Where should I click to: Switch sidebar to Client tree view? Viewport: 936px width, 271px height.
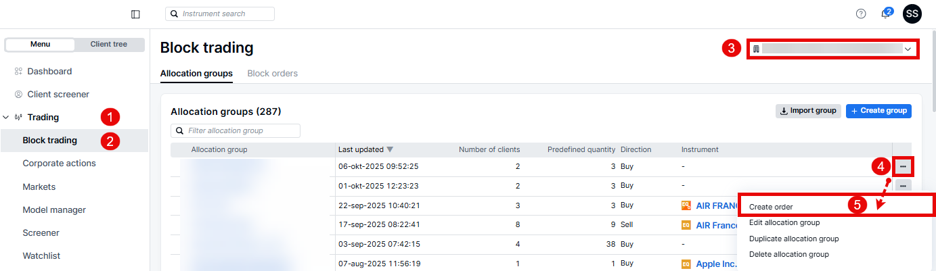tap(109, 45)
